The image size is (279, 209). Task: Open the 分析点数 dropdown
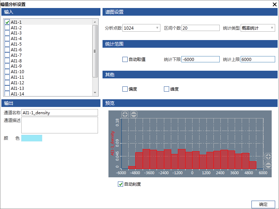coord(141,28)
